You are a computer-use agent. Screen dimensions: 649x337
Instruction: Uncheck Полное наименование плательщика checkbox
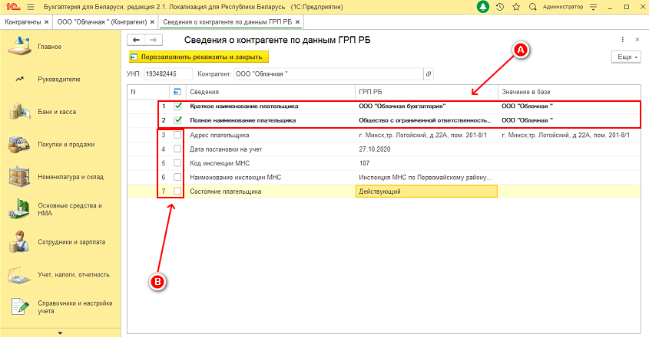pos(177,120)
